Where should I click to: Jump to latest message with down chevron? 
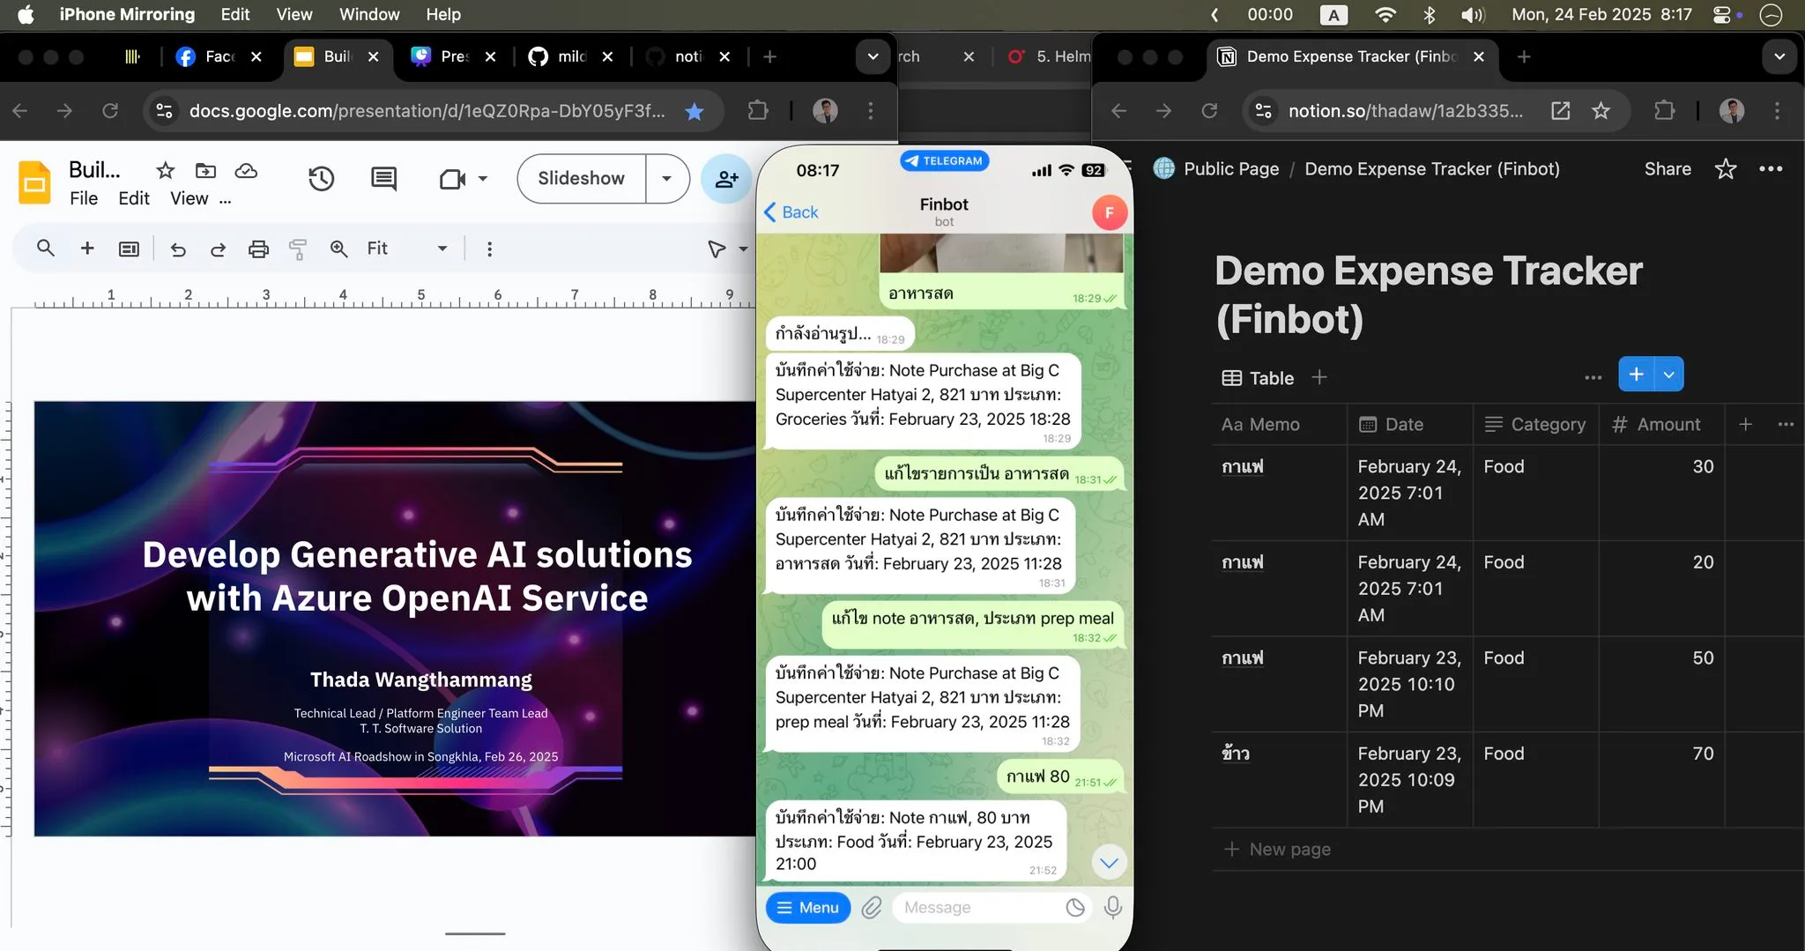tap(1109, 863)
